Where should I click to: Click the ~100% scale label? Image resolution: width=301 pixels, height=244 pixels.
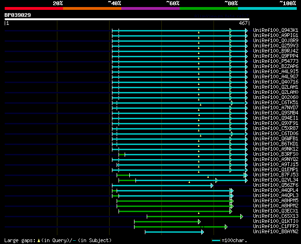coord(288,3)
